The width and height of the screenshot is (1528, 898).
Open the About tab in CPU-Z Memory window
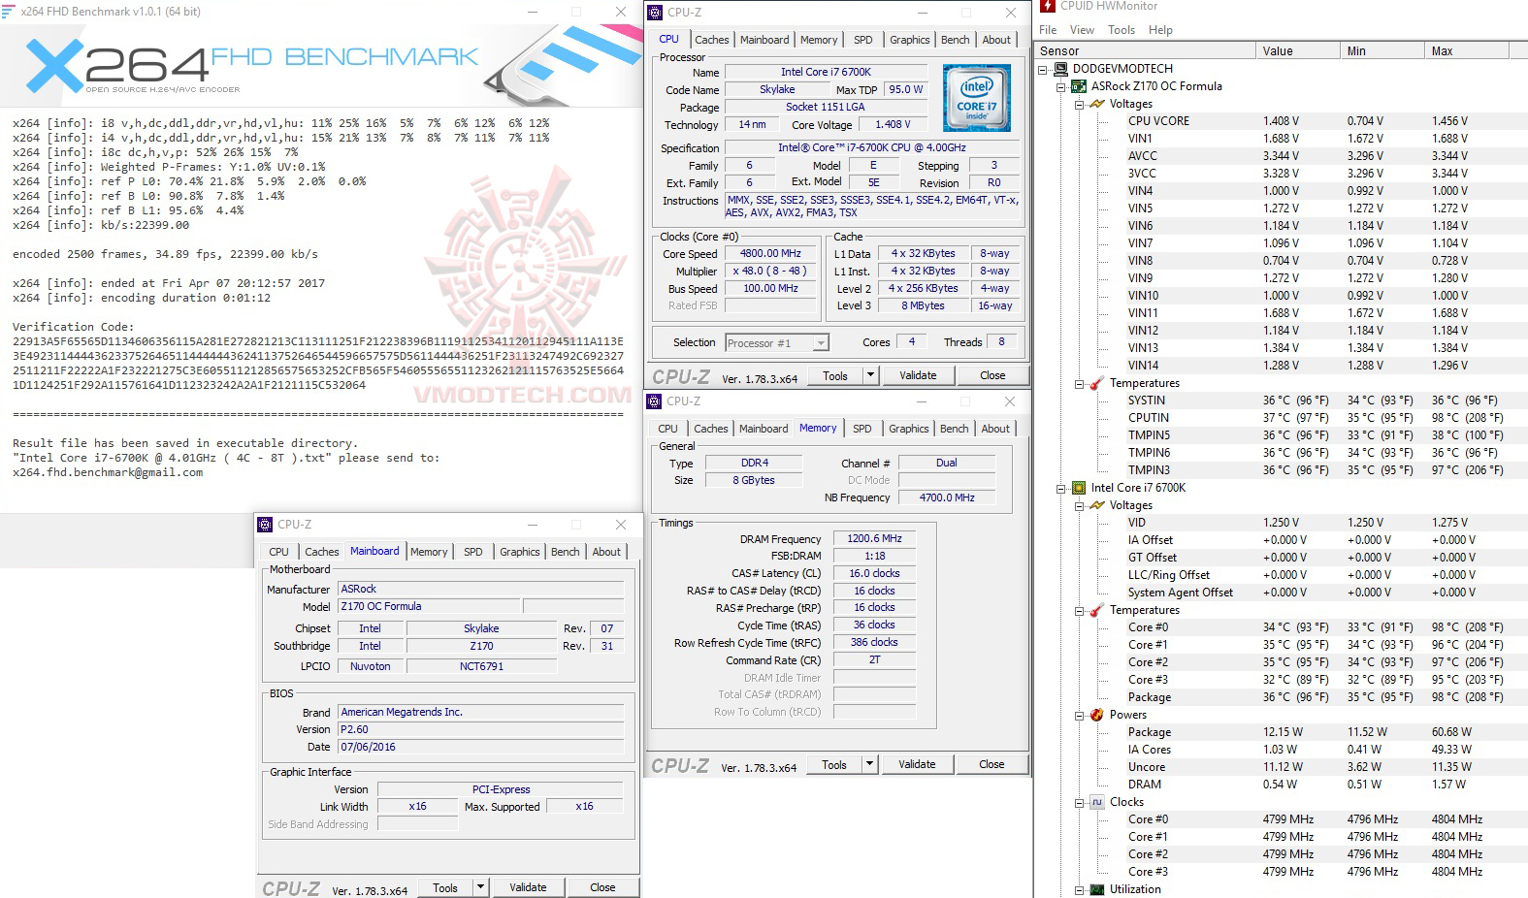pos(995,429)
